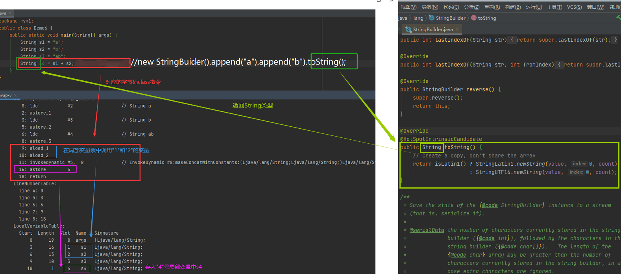Open the 分析(Z) menu
Image resolution: width=621 pixels, height=274 pixels.
[472, 7]
